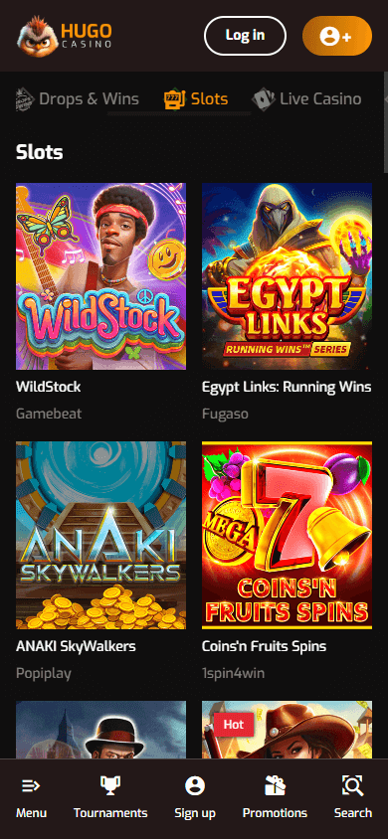Select the Slots tab
The height and width of the screenshot is (839, 388).
click(x=196, y=99)
